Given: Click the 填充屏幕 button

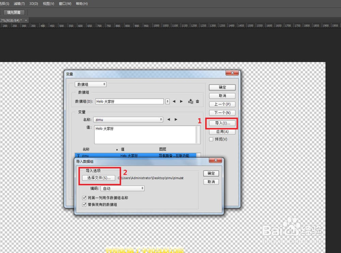Looking at the screenshot, I should 14,12.
